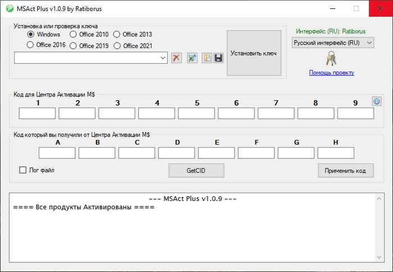The height and width of the screenshot is (272, 393).
Task: Click the installation code field 9
Action: 355,114
